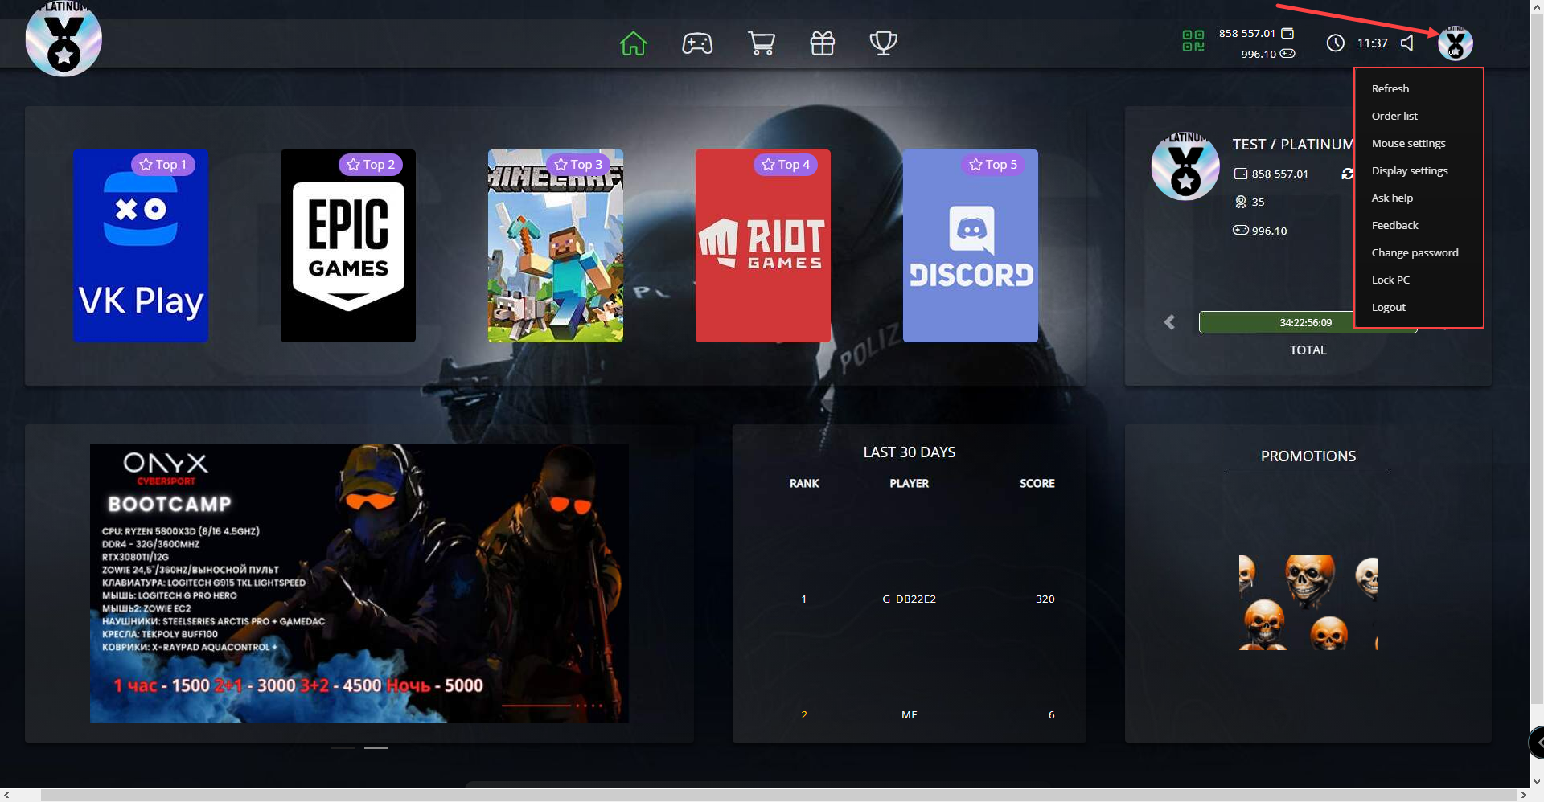Open the Games gamepad icon
The width and height of the screenshot is (1544, 802).
coord(697,43)
